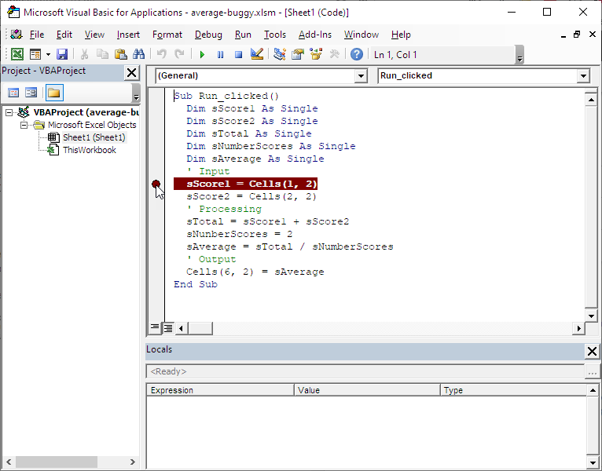
Task: Click the View Microsoft Excel toolbar icon
Action: [x=17, y=54]
